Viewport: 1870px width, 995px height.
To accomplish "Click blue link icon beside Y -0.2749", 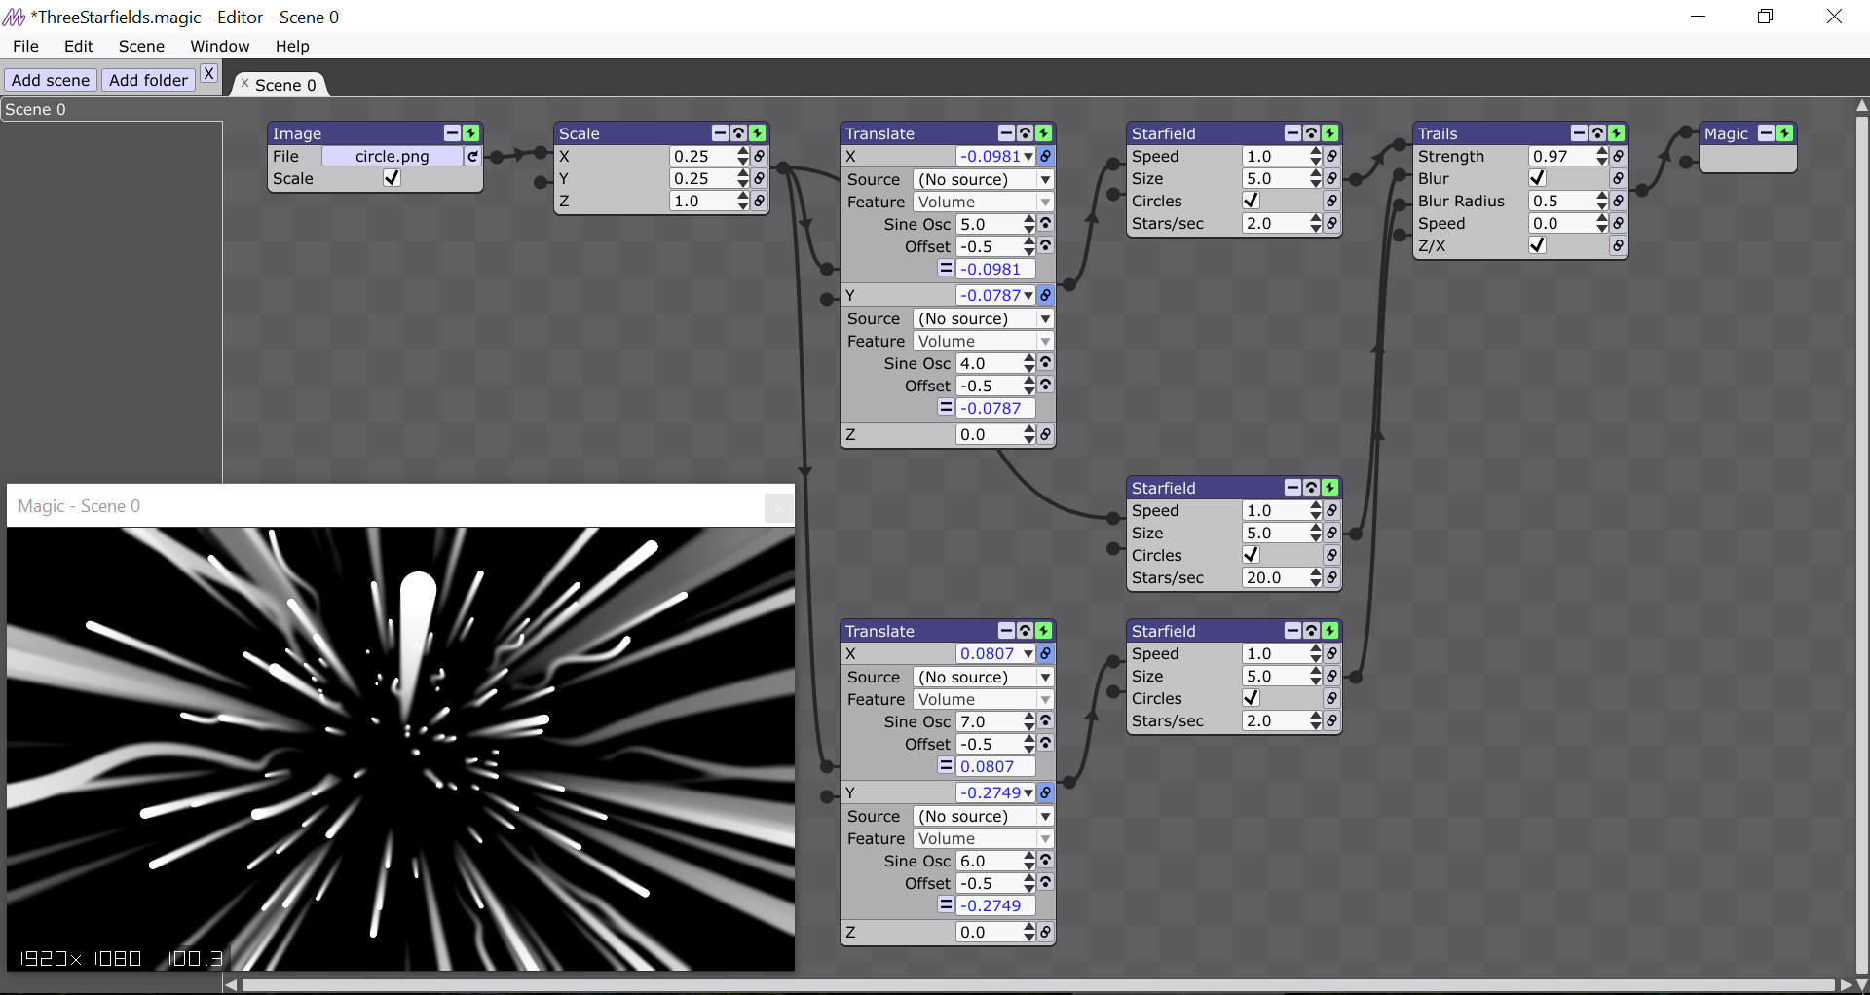I will pos(1045,792).
